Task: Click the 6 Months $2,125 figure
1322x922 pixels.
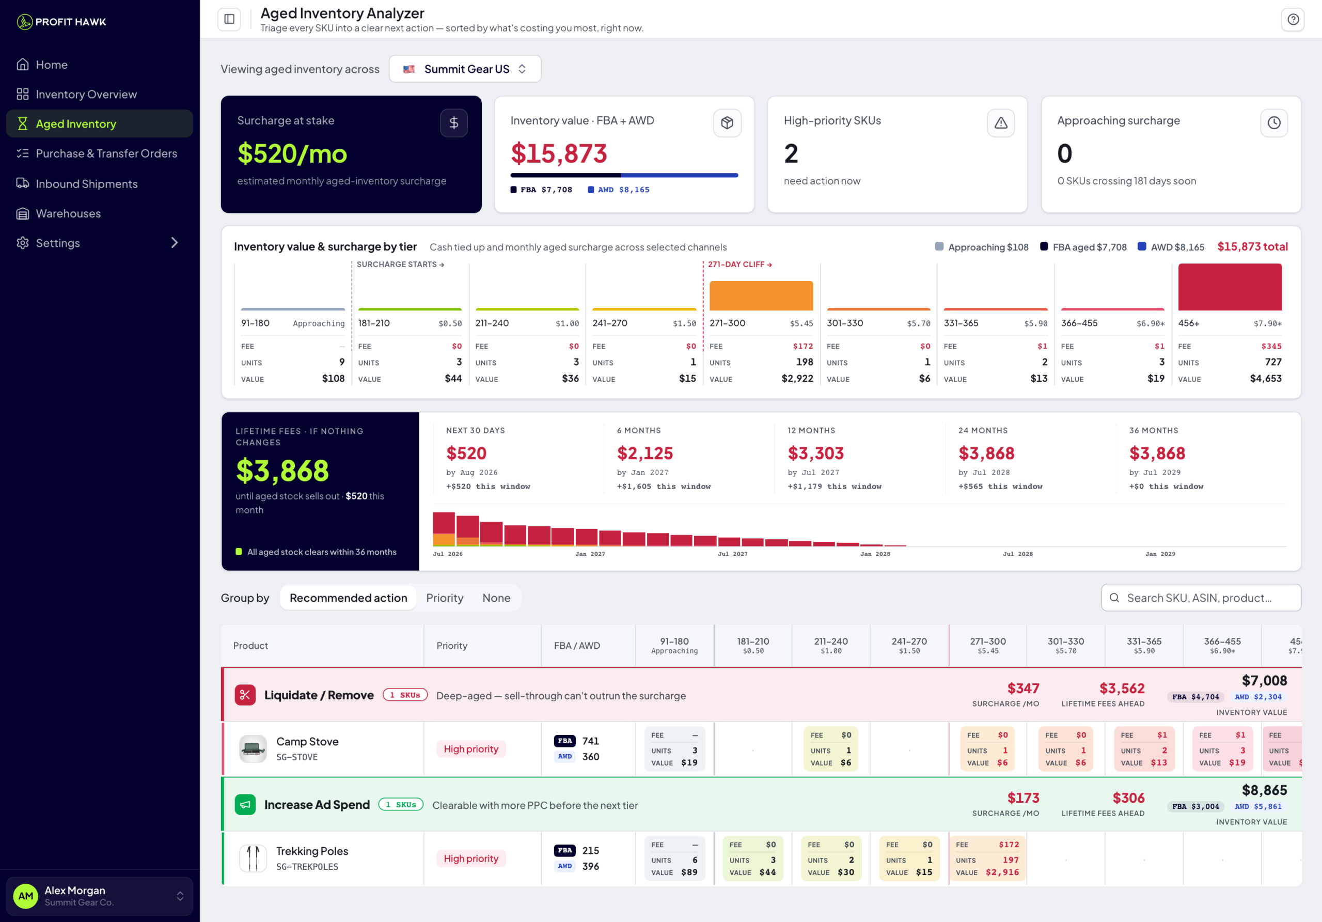Action: (x=645, y=453)
